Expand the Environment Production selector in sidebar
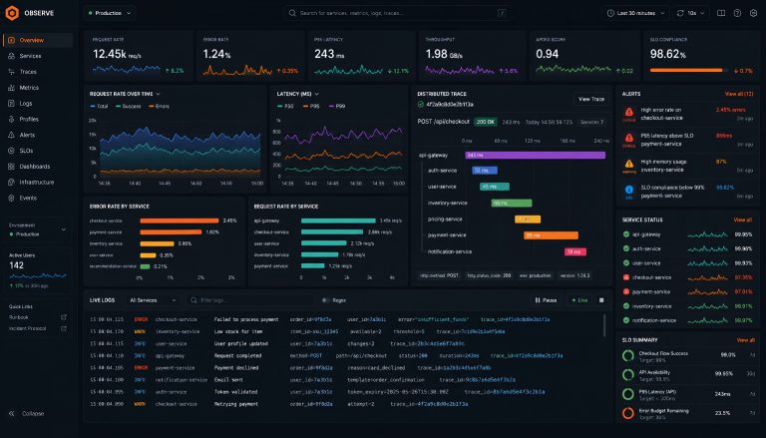 (38, 229)
